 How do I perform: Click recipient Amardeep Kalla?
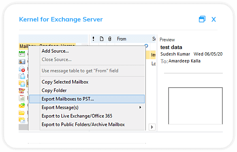pos(184,61)
